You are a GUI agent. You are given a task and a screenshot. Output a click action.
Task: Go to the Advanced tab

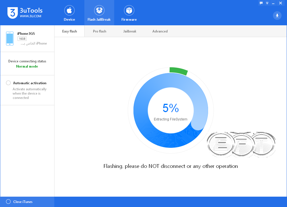click(160, 31)
